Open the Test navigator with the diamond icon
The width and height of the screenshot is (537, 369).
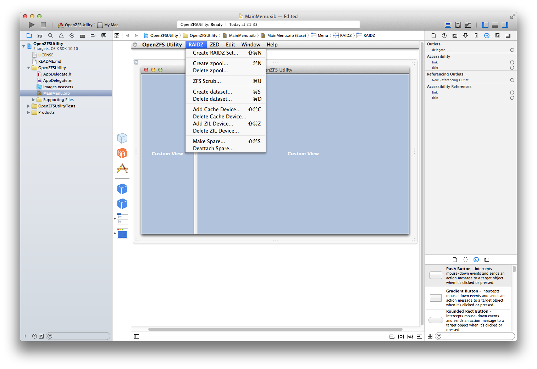(x=72, y=35)
